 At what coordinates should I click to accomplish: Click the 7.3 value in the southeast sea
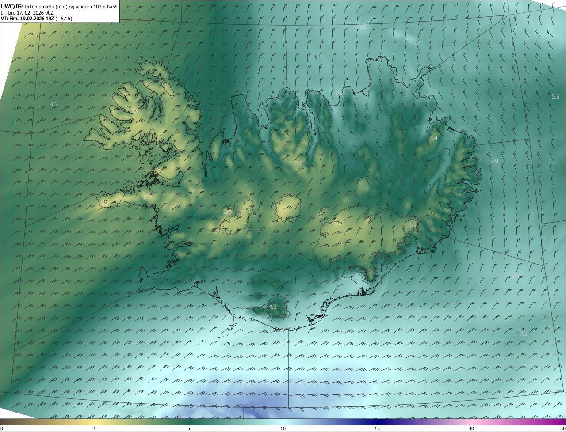[x=524, y=333]
